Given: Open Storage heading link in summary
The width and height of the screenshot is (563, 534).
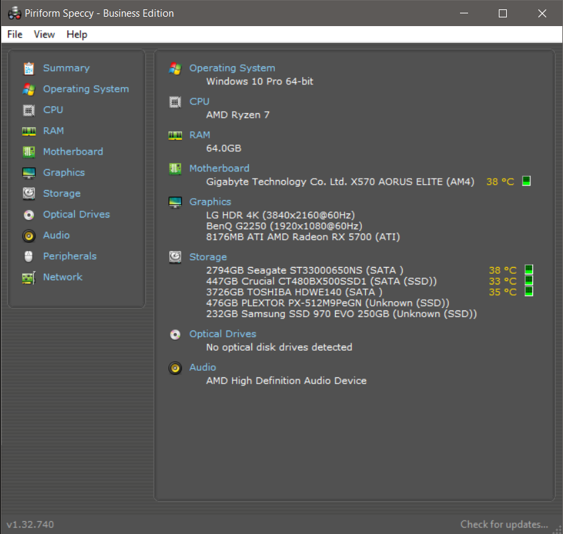Looking at the screenshot, I should click(208, 258).
